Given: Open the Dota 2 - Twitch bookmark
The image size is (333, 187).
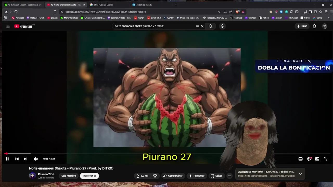Looking at the screenshot, I should [x=36, y=18].
